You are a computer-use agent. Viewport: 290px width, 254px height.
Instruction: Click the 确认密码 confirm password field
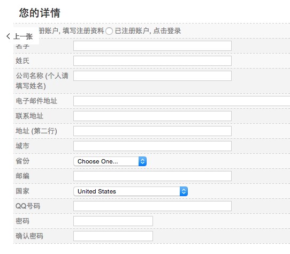pyautogui.click(x=113, y=236)
